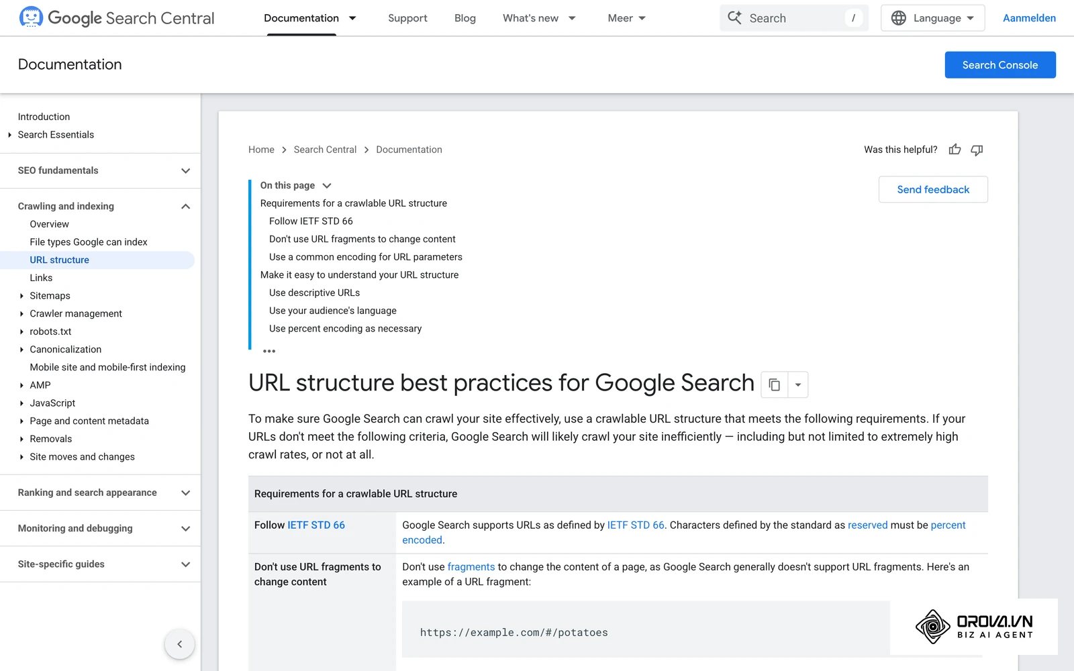Open the copy options dropdown arrow beside title
This screenshot has height=671, width=1074.
pos(798,384)
